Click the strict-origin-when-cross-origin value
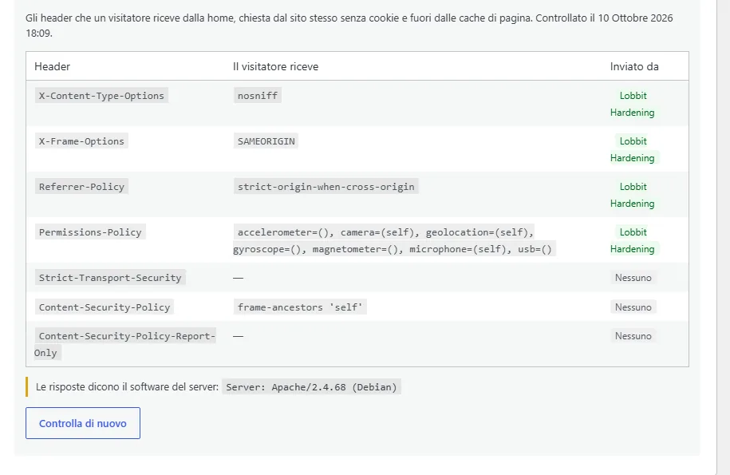 coord(326,187)
